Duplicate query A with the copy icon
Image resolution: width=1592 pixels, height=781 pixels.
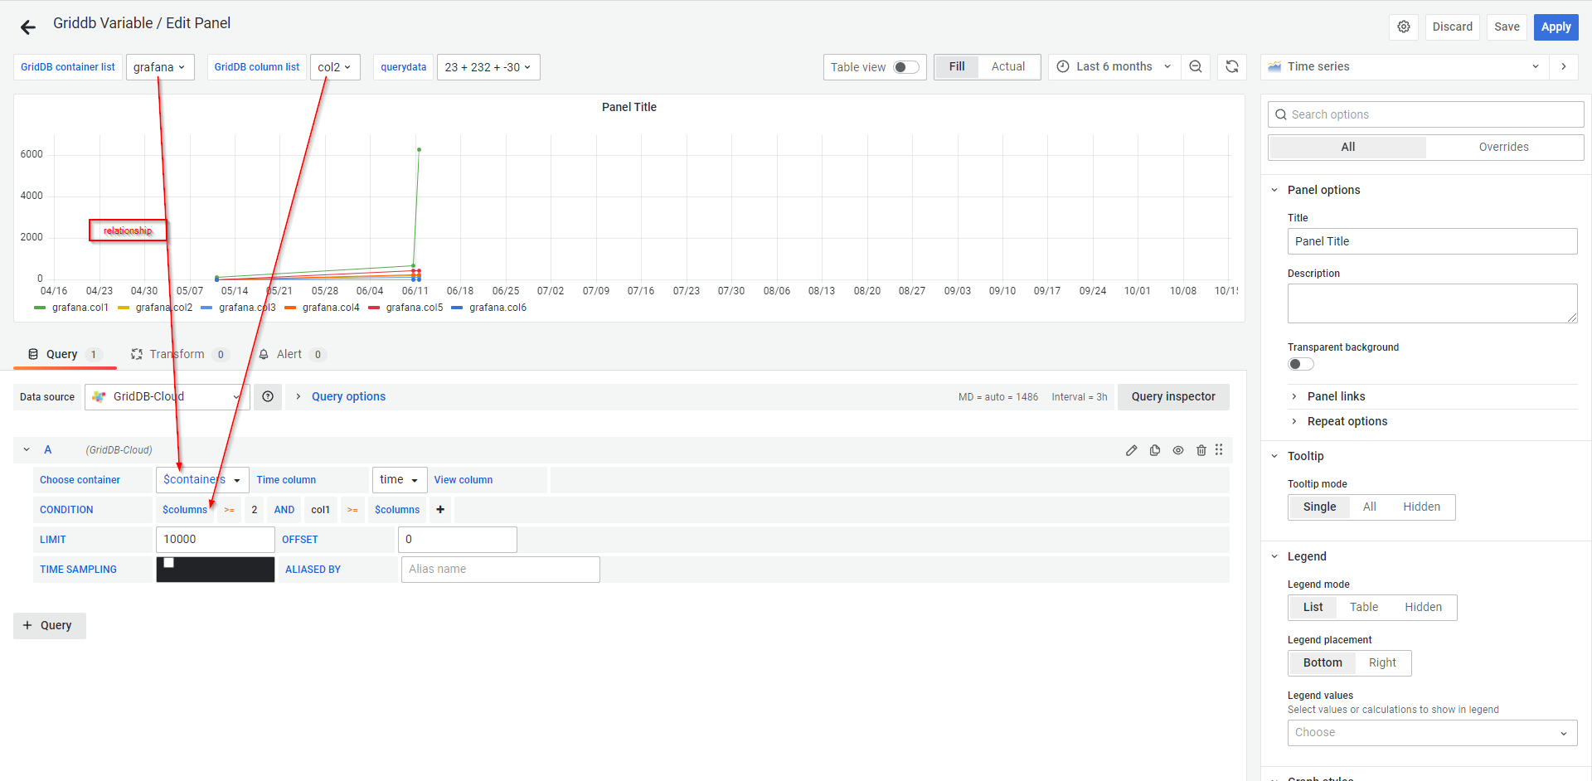click(x=1154, y=450)
